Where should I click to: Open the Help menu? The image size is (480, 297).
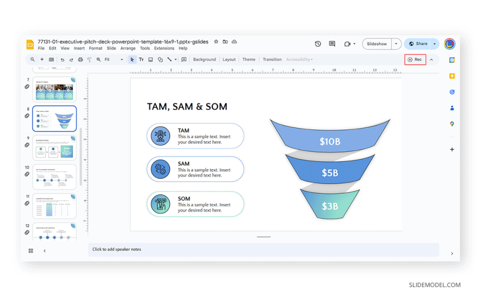183,48
